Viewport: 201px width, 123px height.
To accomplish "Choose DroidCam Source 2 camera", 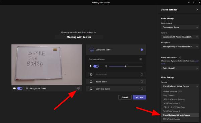I will [180, 103].
